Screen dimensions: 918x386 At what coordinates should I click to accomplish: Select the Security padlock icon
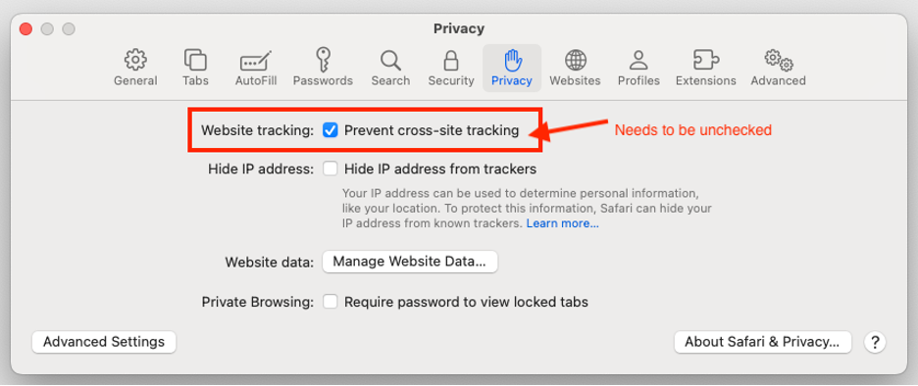[x=451, y=60]
